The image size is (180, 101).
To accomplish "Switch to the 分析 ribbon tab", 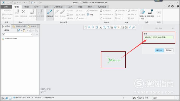I will [36, 7].
